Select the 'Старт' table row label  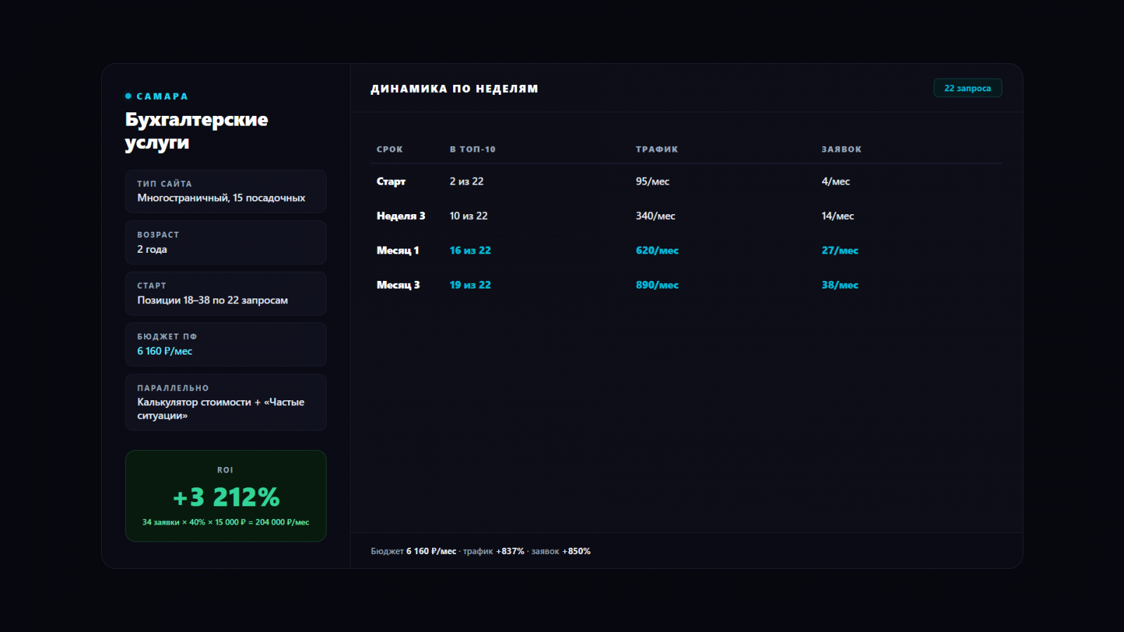pyautogui.click(x=391, y=181)
